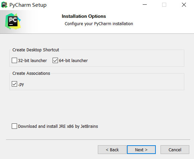Click the PyCharm Setup window title
The width and height of the screenshot is (194, 159).
(x=28, y=5)
